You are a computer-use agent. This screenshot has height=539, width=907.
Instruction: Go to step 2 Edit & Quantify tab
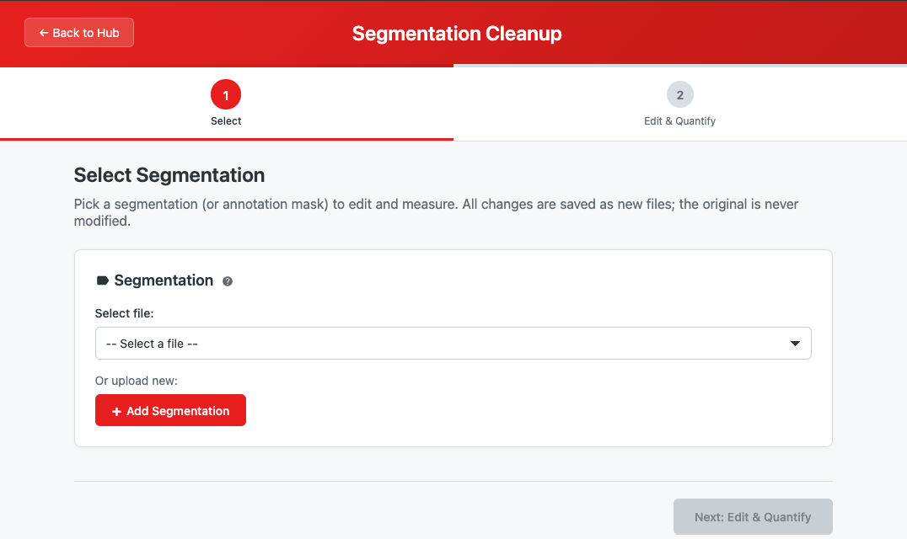[x=679, y=104]
